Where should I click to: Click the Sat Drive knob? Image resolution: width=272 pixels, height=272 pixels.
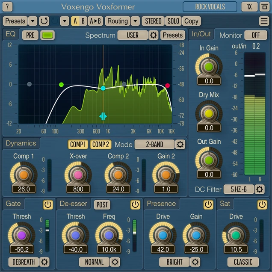236,235
